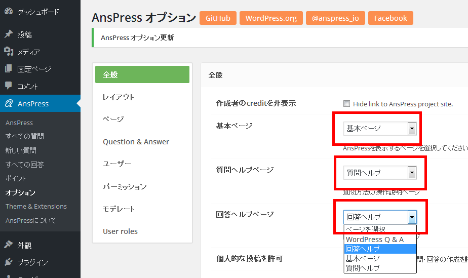Open the AnsPress submenu link

(x=19, y=123)
